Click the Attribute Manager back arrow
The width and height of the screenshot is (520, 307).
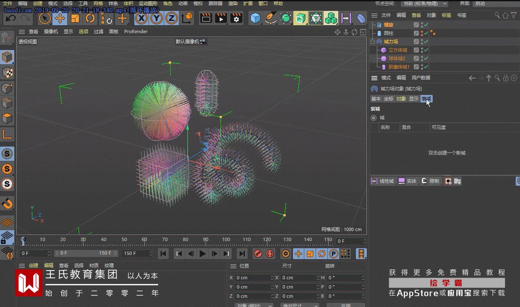point(472,78)
